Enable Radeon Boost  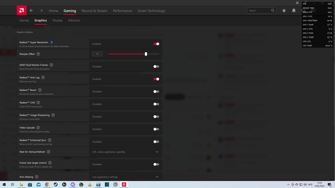click(x=156, y=92)
